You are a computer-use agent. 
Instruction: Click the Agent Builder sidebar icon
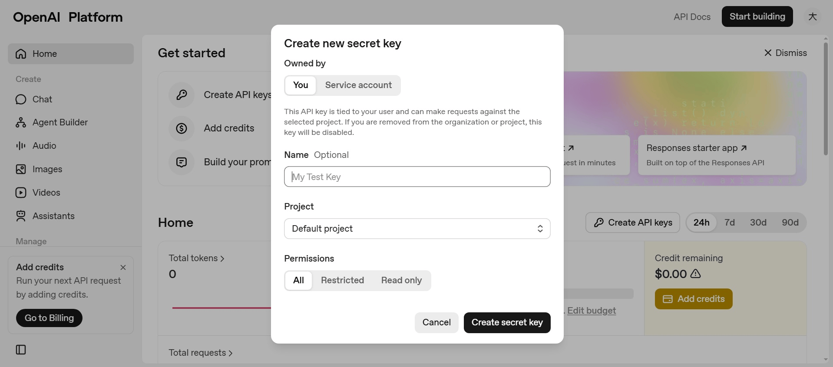click(21, 122)
